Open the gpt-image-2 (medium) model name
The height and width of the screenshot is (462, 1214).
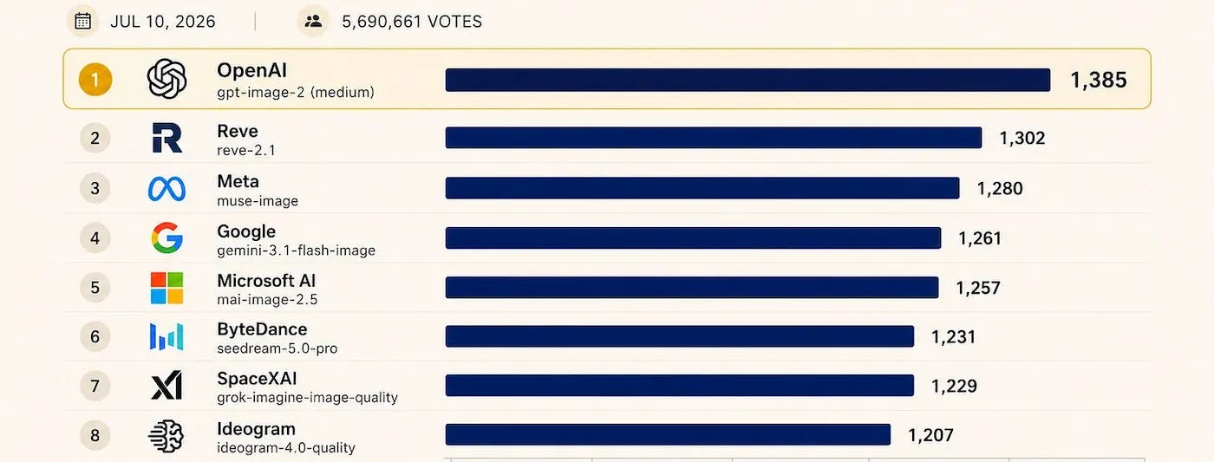point(296,92)
